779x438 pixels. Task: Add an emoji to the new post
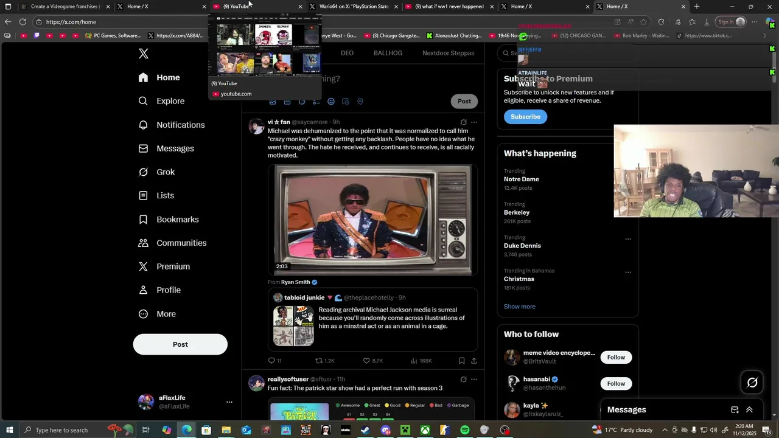coord(331,102)
